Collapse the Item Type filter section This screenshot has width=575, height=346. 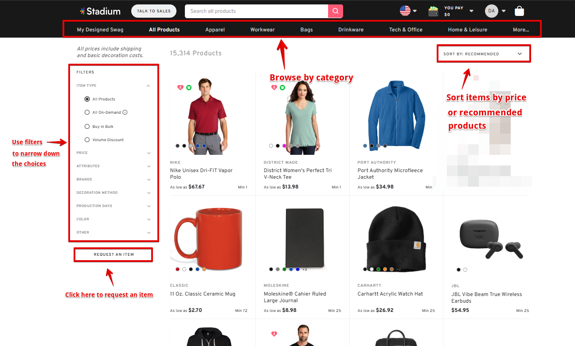[113, 86]
